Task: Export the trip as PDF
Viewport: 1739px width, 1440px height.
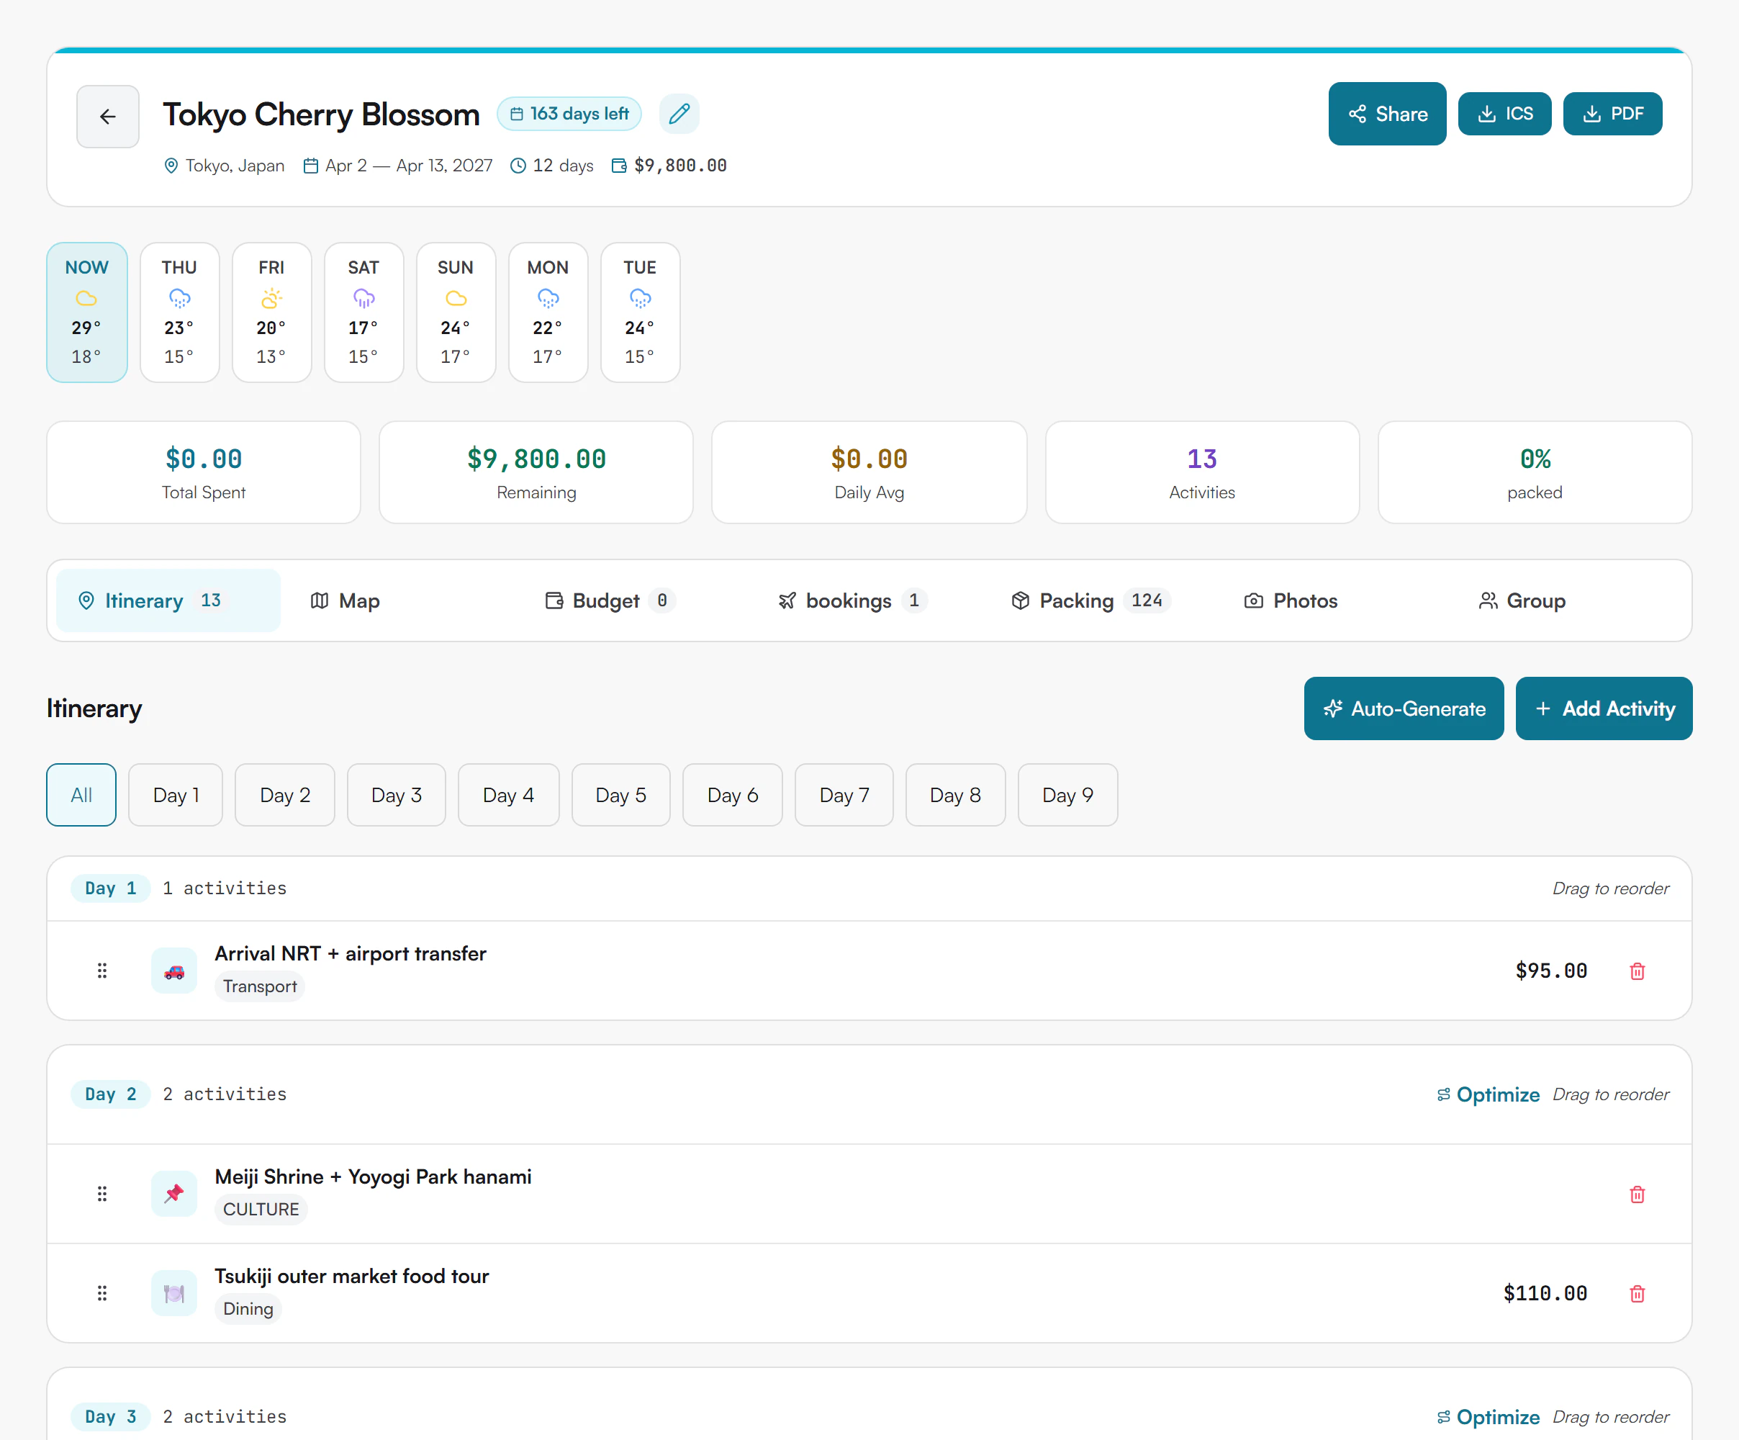Action: click(1613, 114)
